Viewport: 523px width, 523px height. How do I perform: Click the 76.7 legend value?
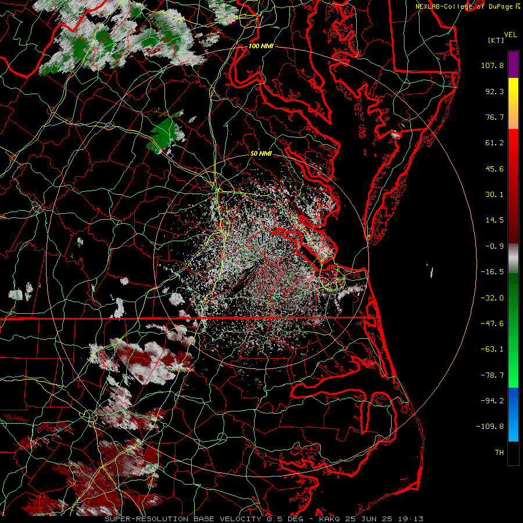pos(495,117)
